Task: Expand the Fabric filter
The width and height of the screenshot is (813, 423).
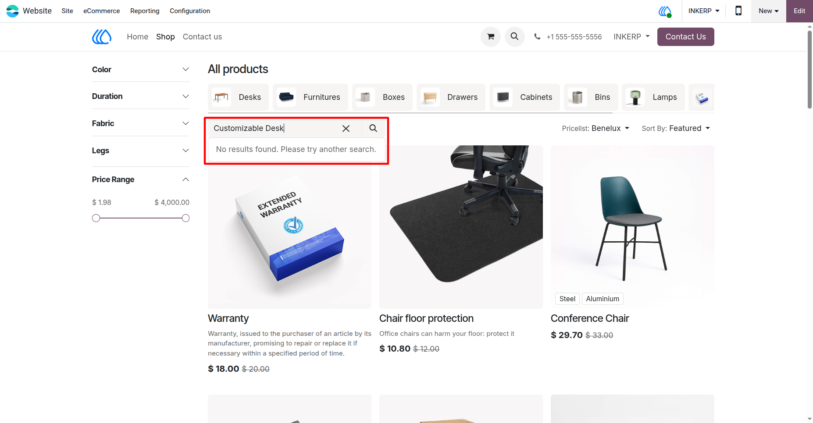Action: click(140, 123)
